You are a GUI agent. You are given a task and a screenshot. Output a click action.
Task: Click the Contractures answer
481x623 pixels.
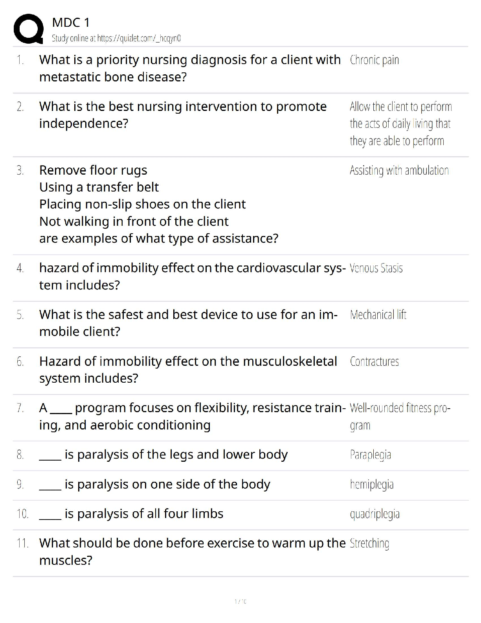[374, 361]
